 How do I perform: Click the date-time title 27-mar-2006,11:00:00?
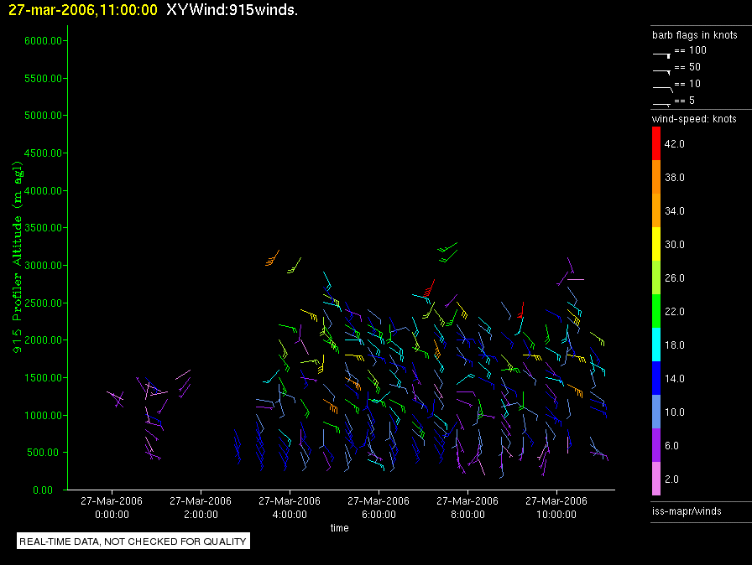click(x=83, y=10)
